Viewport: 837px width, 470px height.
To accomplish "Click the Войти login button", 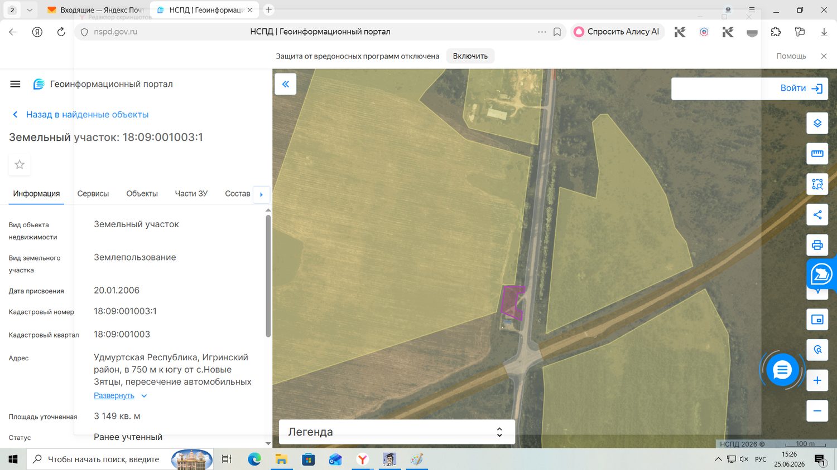I will point(801,89).
